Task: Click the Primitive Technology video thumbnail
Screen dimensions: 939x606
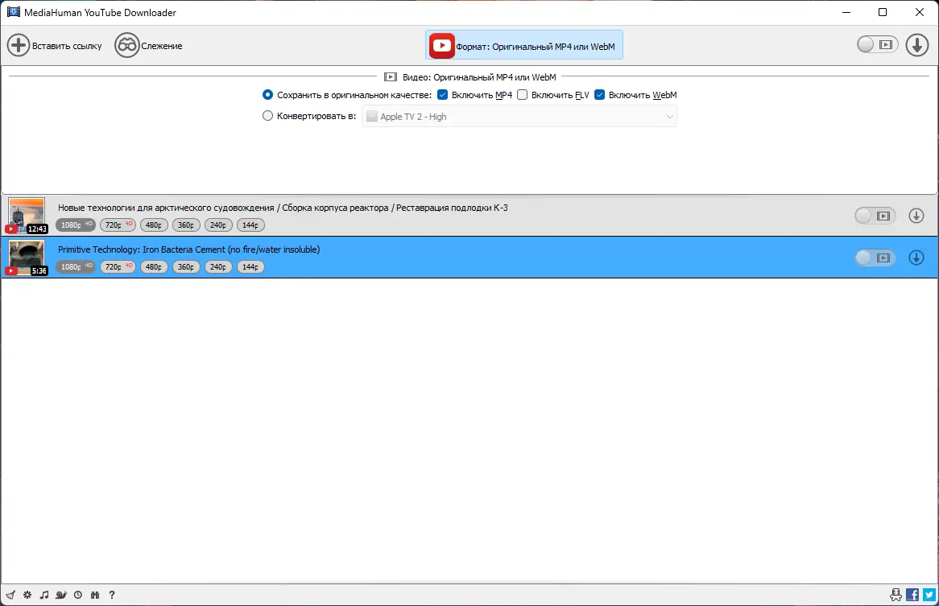Action: [27, 258]
